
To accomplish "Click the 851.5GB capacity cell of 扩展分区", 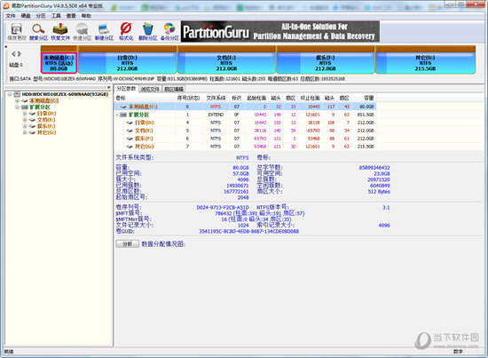I will pyautogui.click(x=366, y=115).
